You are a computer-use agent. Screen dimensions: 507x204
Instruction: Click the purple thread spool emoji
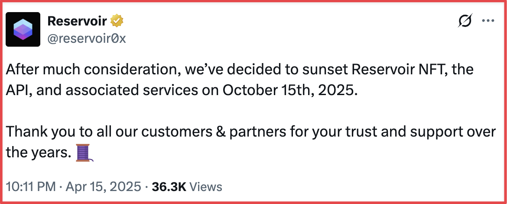click(84, 153)
